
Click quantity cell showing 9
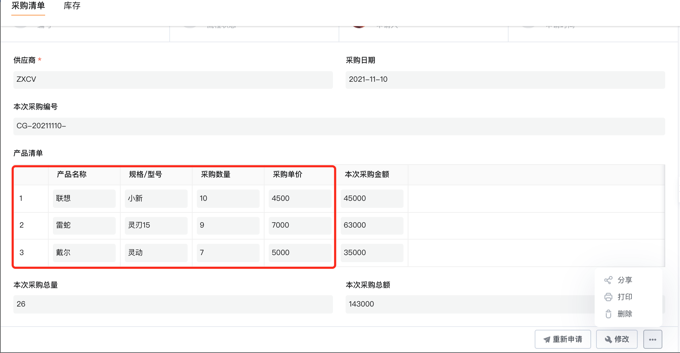pyautogui.click(x=228, y=225)
